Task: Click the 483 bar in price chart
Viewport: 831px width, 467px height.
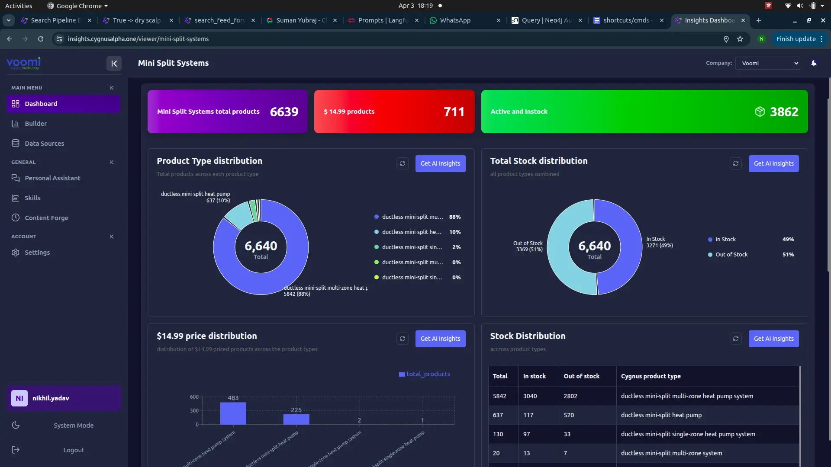Action: (233, 413)
